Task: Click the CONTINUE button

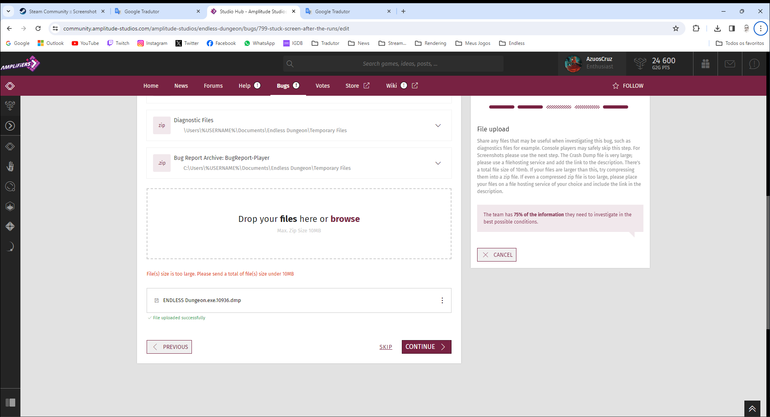Action: pyautogui.click(x=426, y=347)
